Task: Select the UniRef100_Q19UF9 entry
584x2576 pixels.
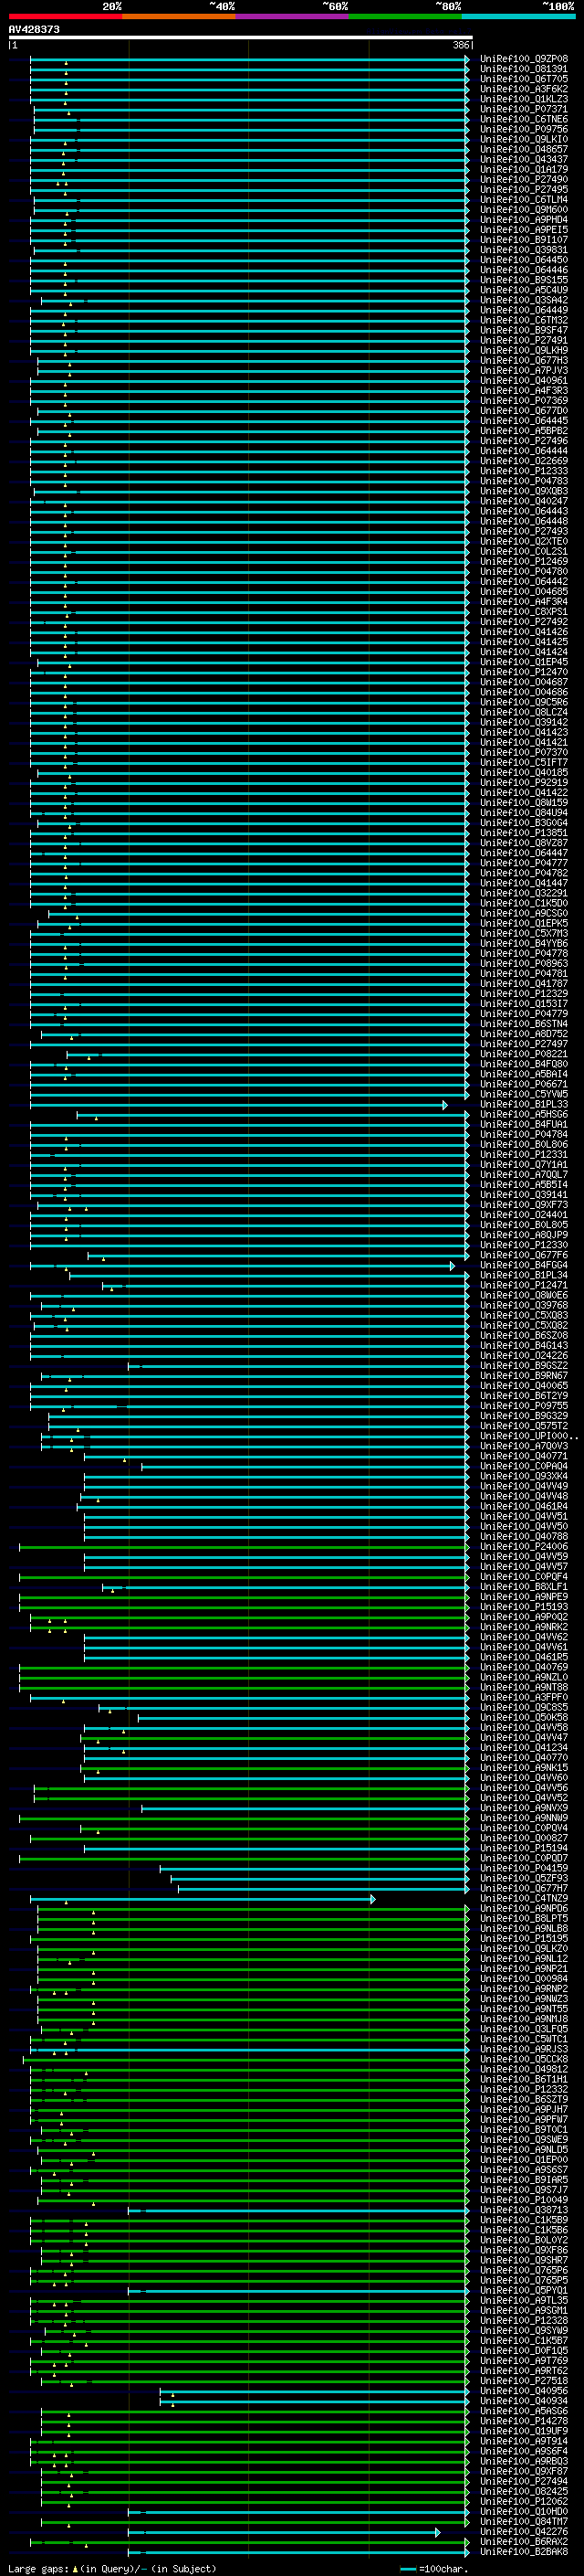Action: click(x=524, y=2431)
